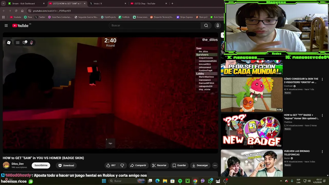Click the browser address bar URL
329x185 pixels.
52,11
